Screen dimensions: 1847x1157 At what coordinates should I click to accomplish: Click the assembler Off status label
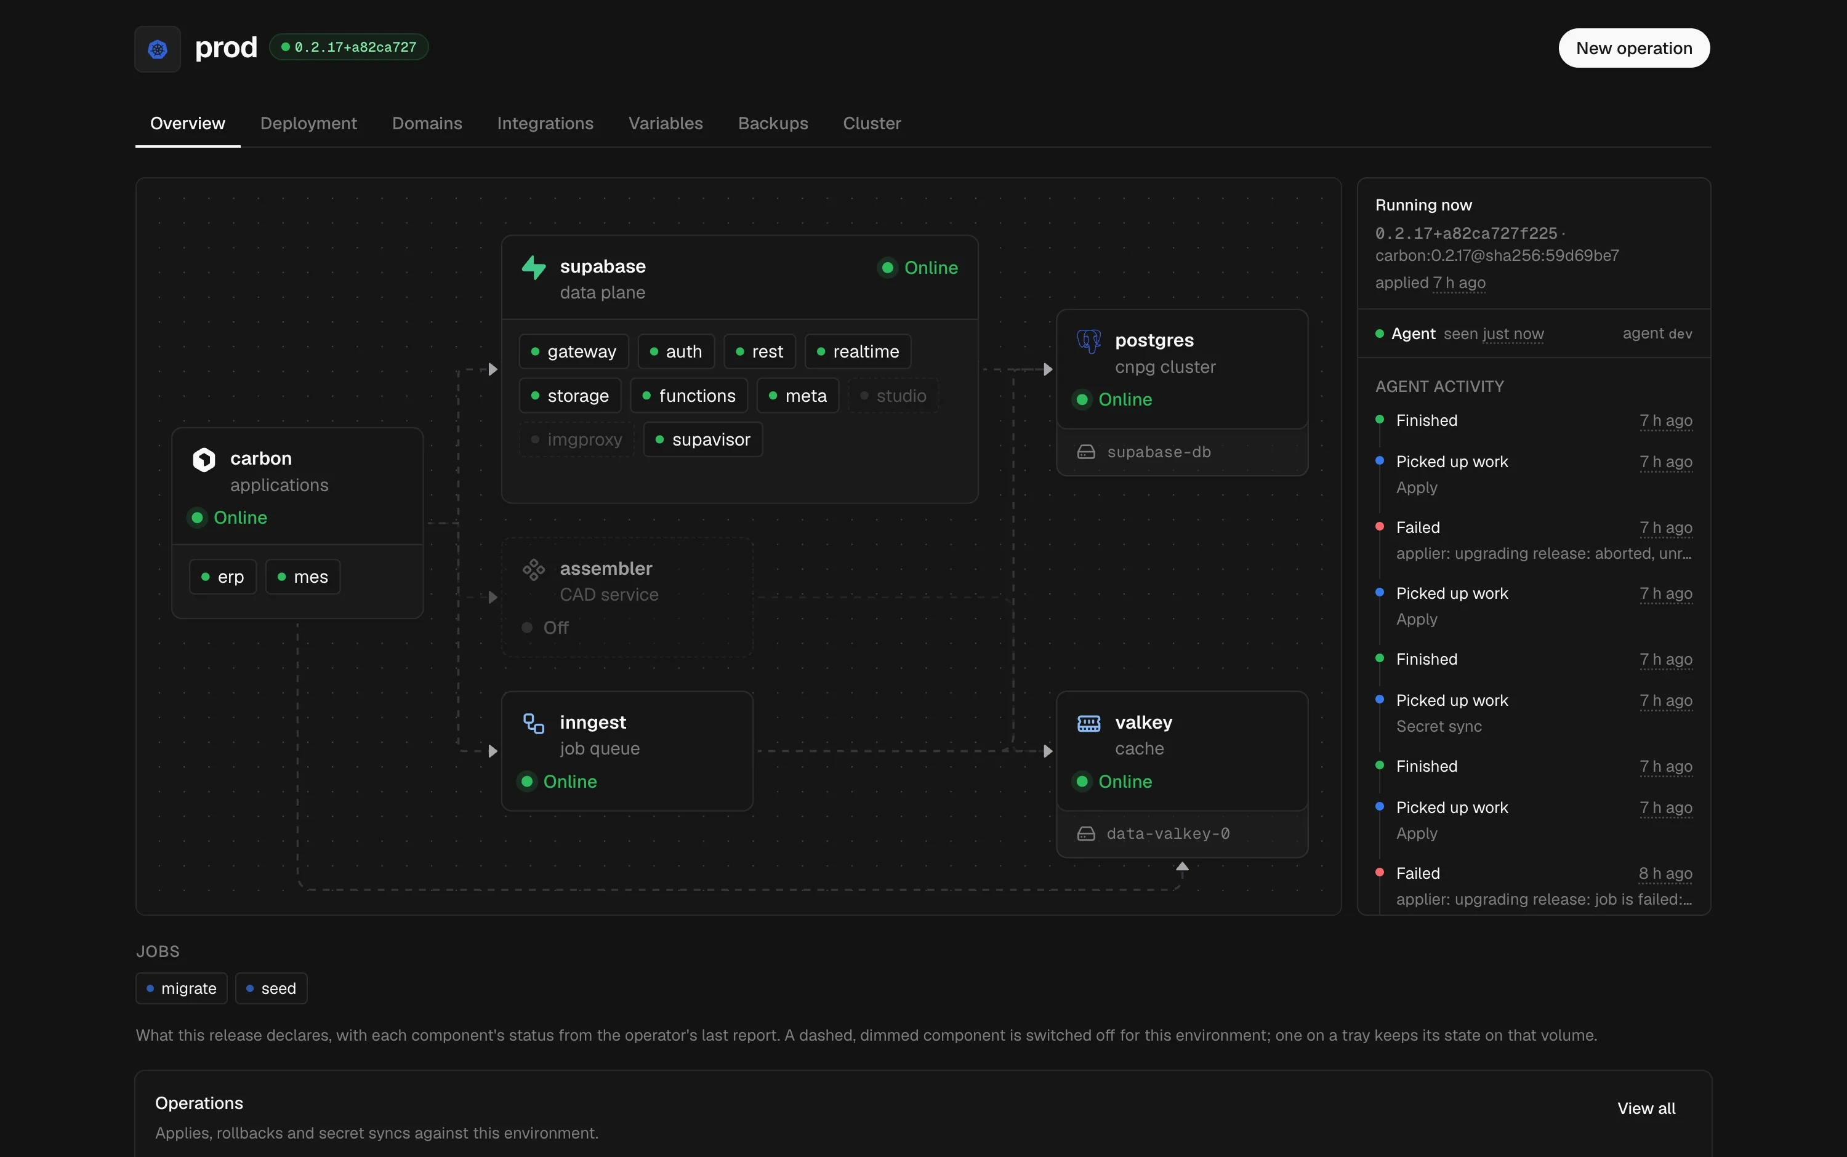point(556,628)
